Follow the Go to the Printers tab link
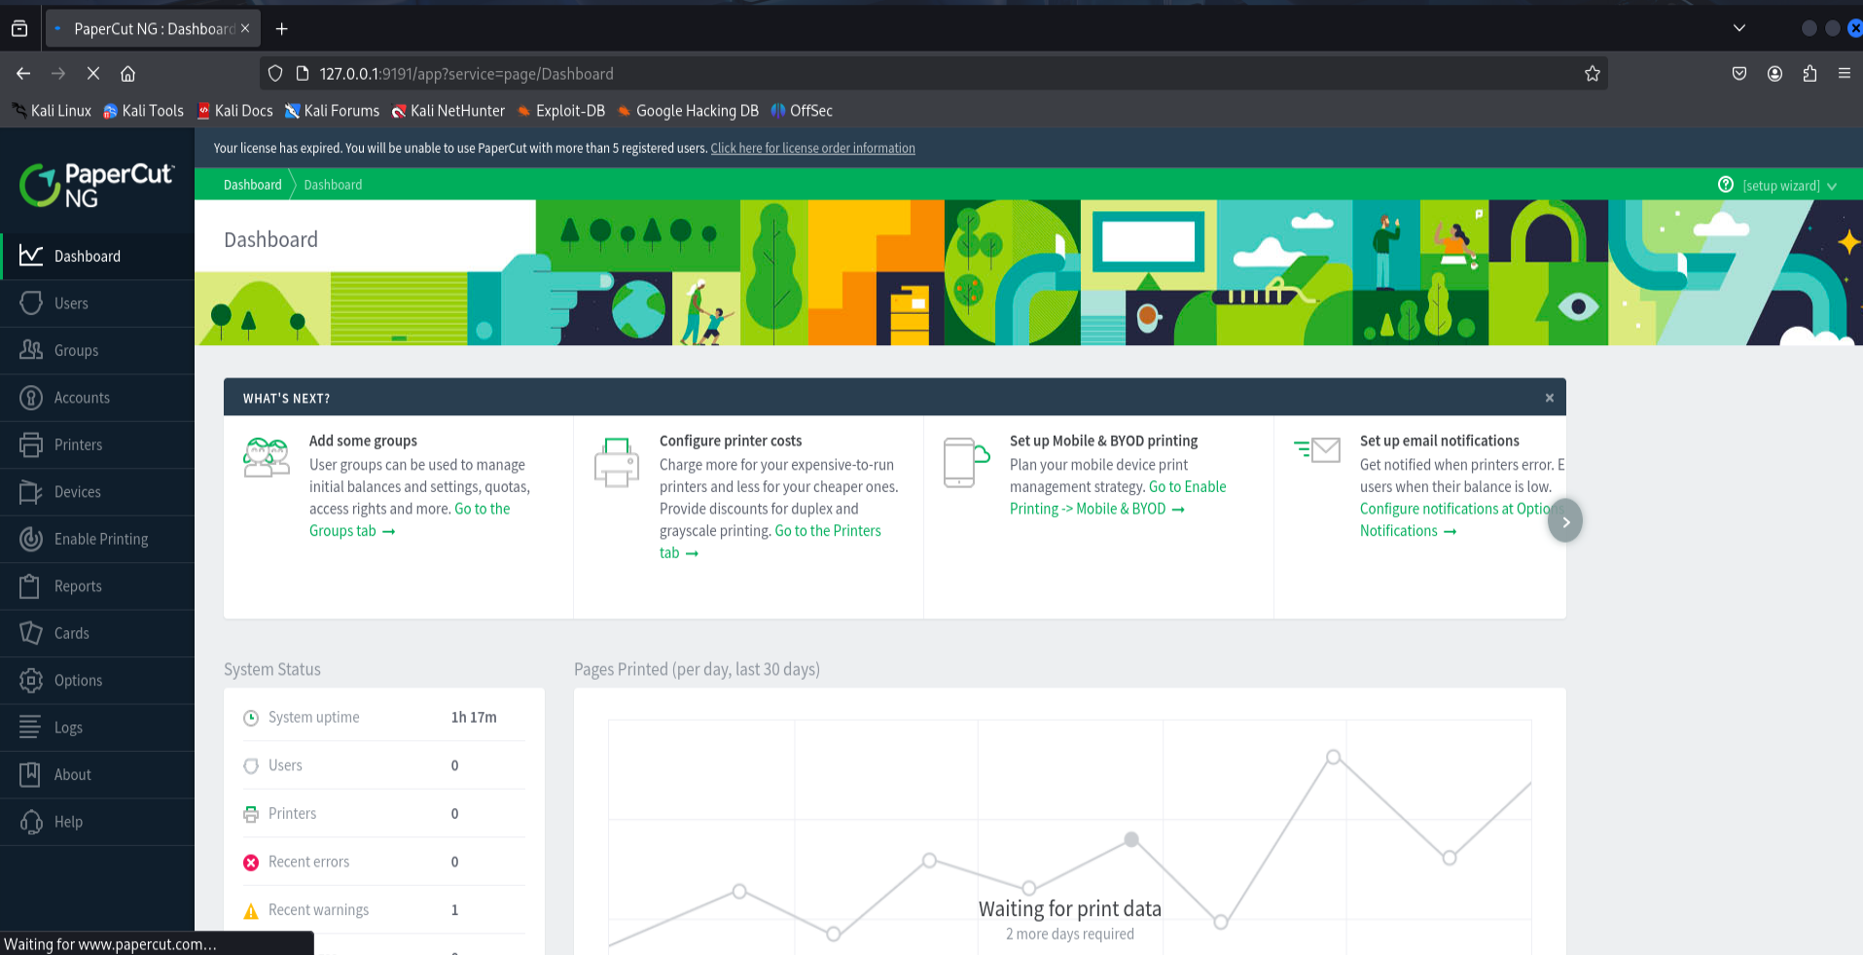Screen dimensions: 1863x955 [770, 542]
